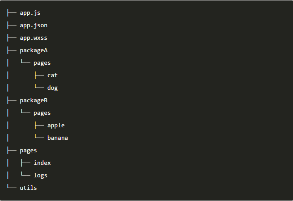Click the packageB folder name
This screenshot has height=201, width=293.
(34, 100)
